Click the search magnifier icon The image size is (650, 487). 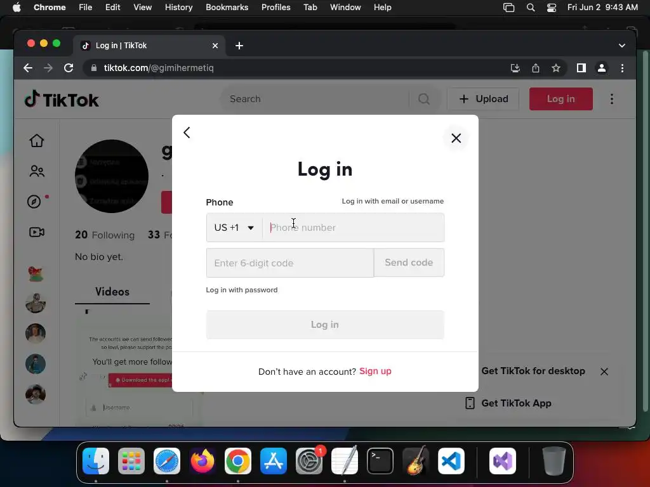[x=423, y=99]
